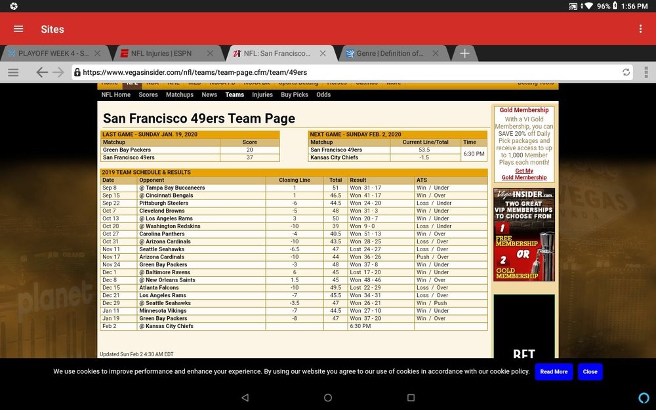
Task: Open the VegasInsider VIP memberships ad
Action: (x=523, y=234)
